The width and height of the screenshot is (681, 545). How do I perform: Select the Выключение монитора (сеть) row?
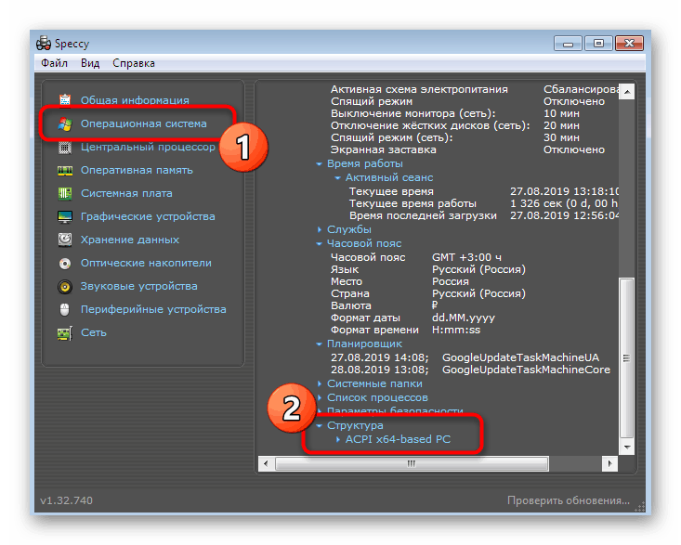click(x=454, y=113)
